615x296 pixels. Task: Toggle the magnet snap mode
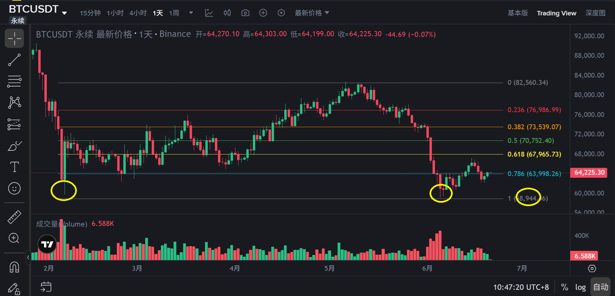point(14,267)
